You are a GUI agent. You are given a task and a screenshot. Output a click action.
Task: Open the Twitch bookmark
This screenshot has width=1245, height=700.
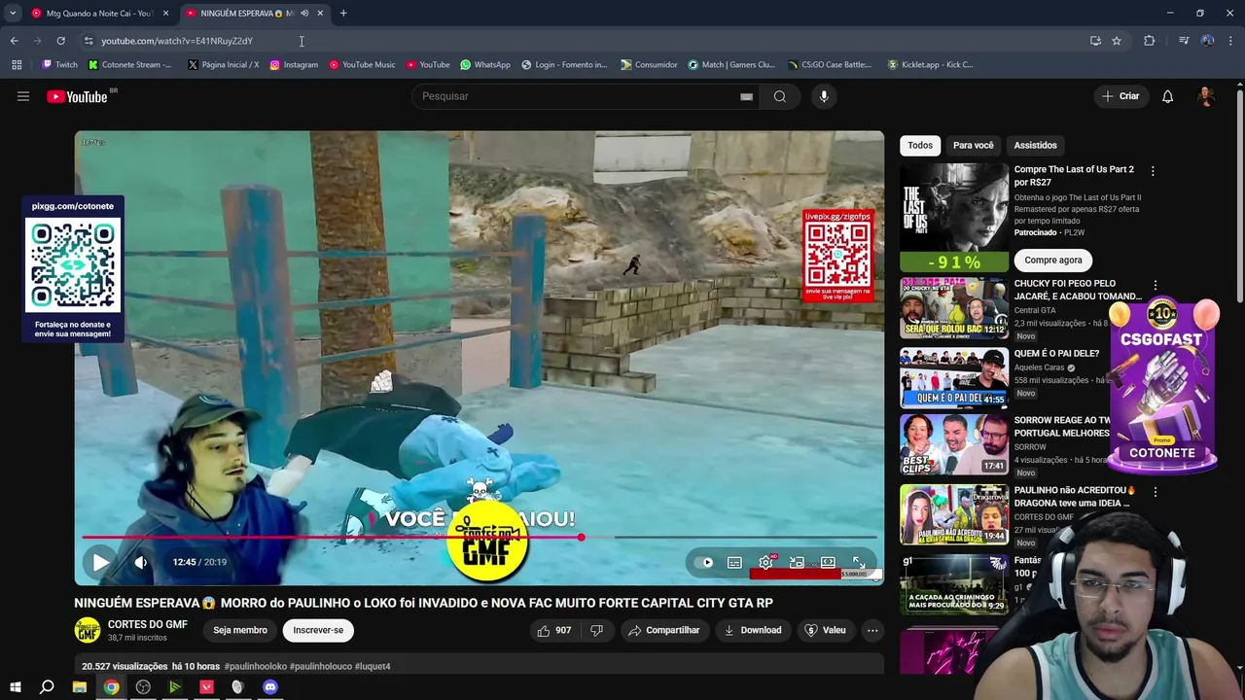pos(59,65)
